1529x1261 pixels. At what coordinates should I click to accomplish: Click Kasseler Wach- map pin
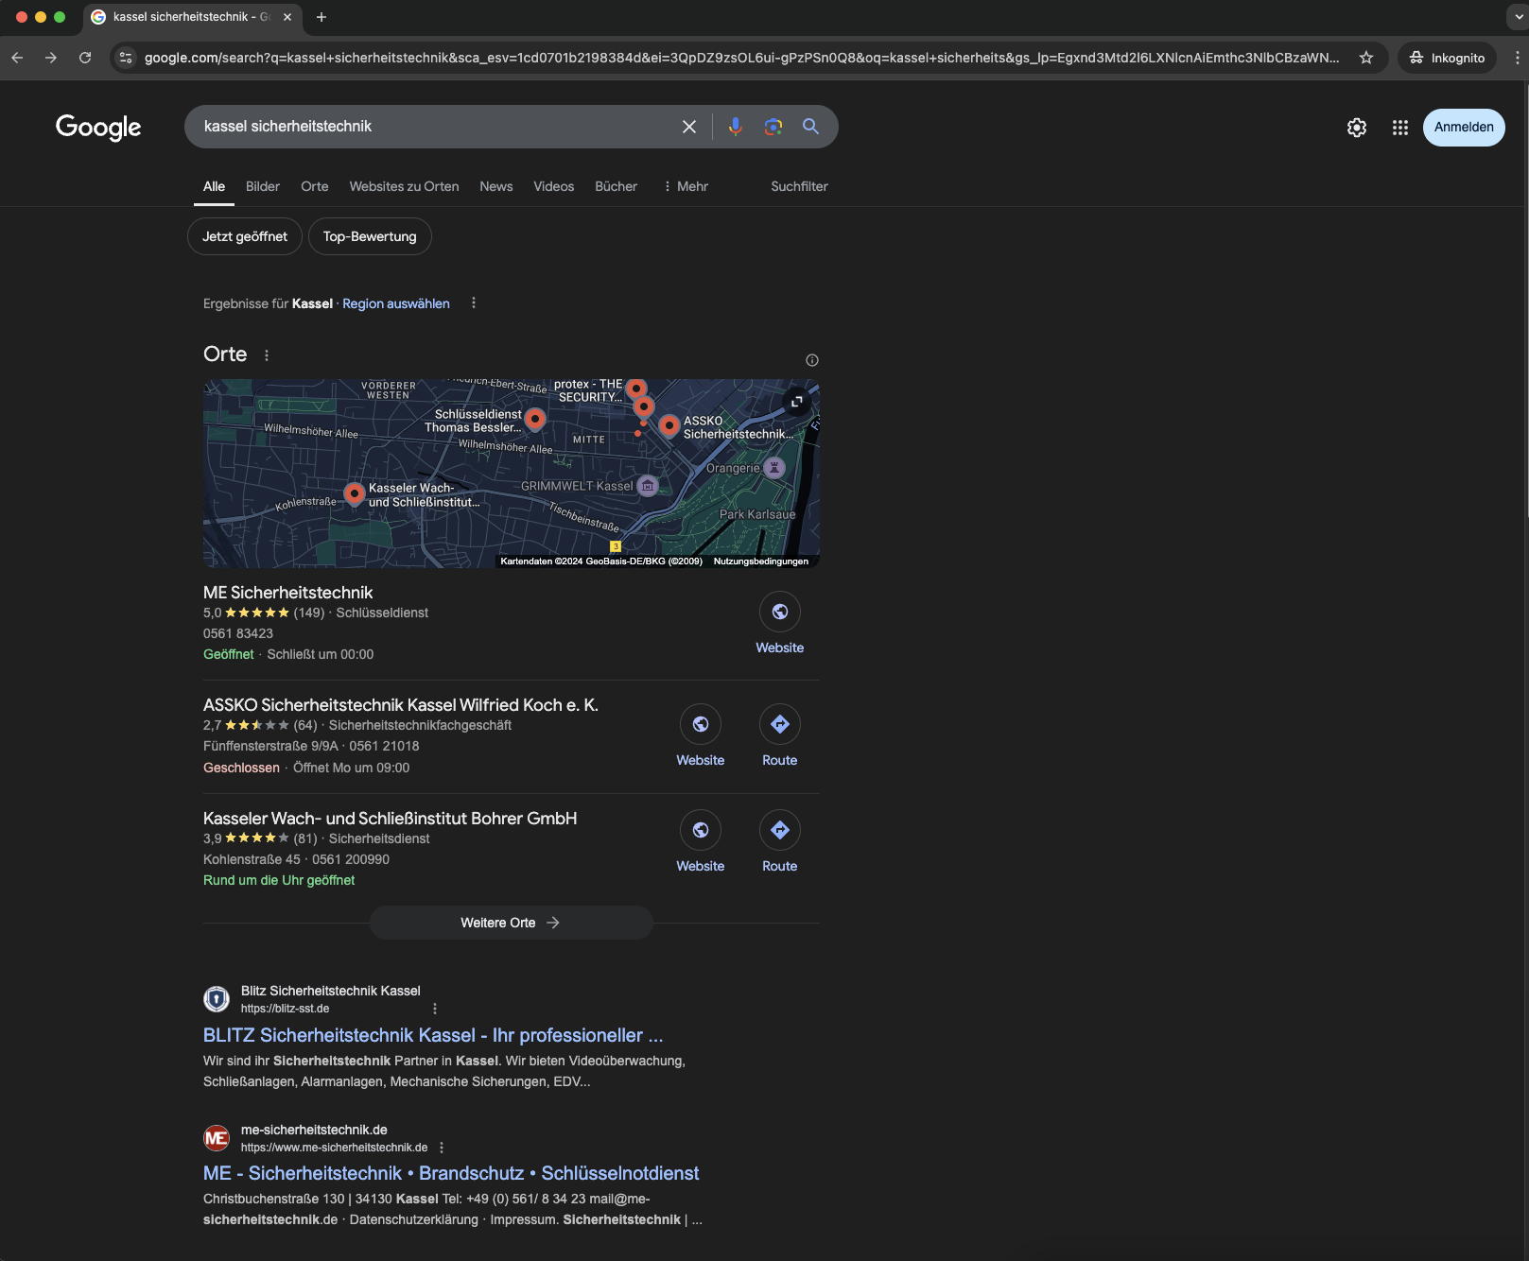355,493
